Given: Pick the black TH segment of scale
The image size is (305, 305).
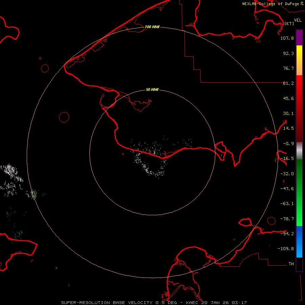Looking at the screenshot, I should [x=299, y=264].
